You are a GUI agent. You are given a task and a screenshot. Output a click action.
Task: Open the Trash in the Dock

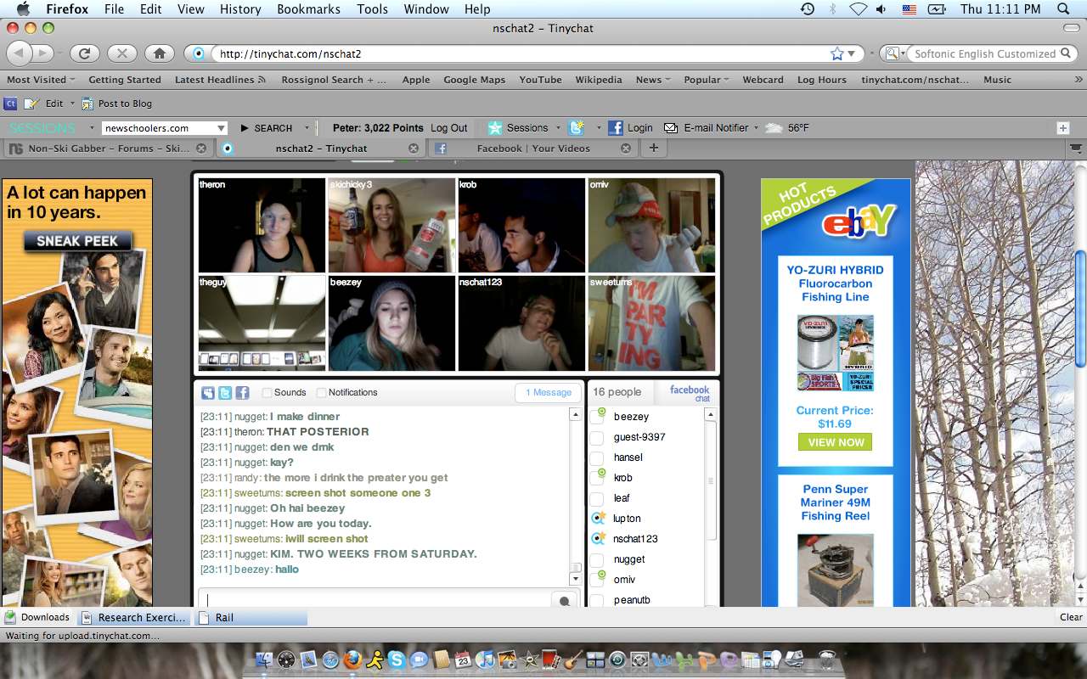coord(826,659)
